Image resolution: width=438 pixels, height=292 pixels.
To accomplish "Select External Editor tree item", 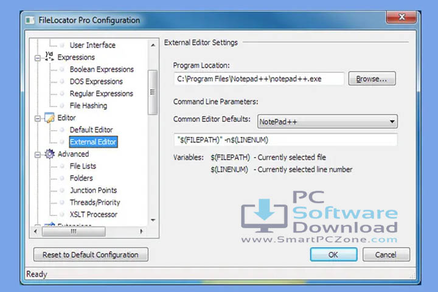I will [x=93, y=142].
